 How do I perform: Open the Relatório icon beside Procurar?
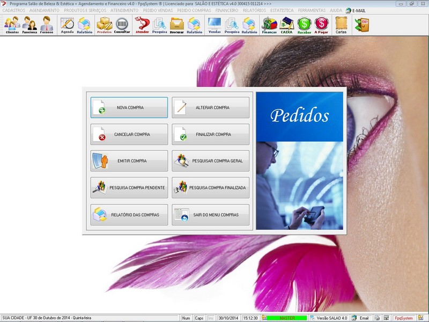pyautogui.click(x=194, y=25)
